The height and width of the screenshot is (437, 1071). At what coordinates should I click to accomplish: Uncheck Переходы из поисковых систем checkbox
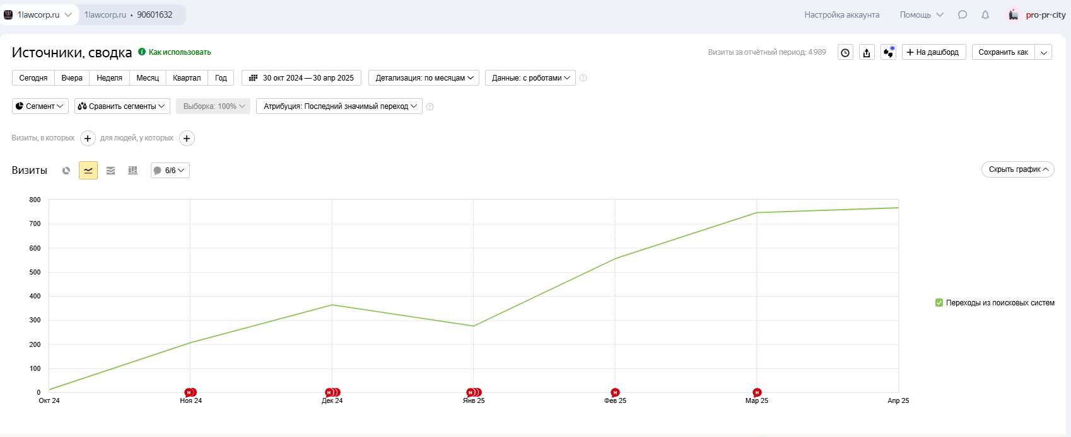(x=939, y=303)
